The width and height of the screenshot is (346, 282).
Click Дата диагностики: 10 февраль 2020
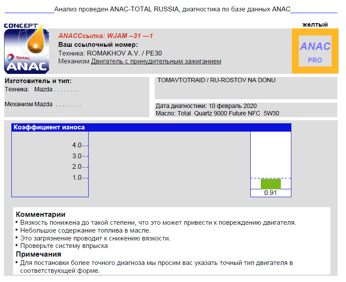(x=206, y=106)
